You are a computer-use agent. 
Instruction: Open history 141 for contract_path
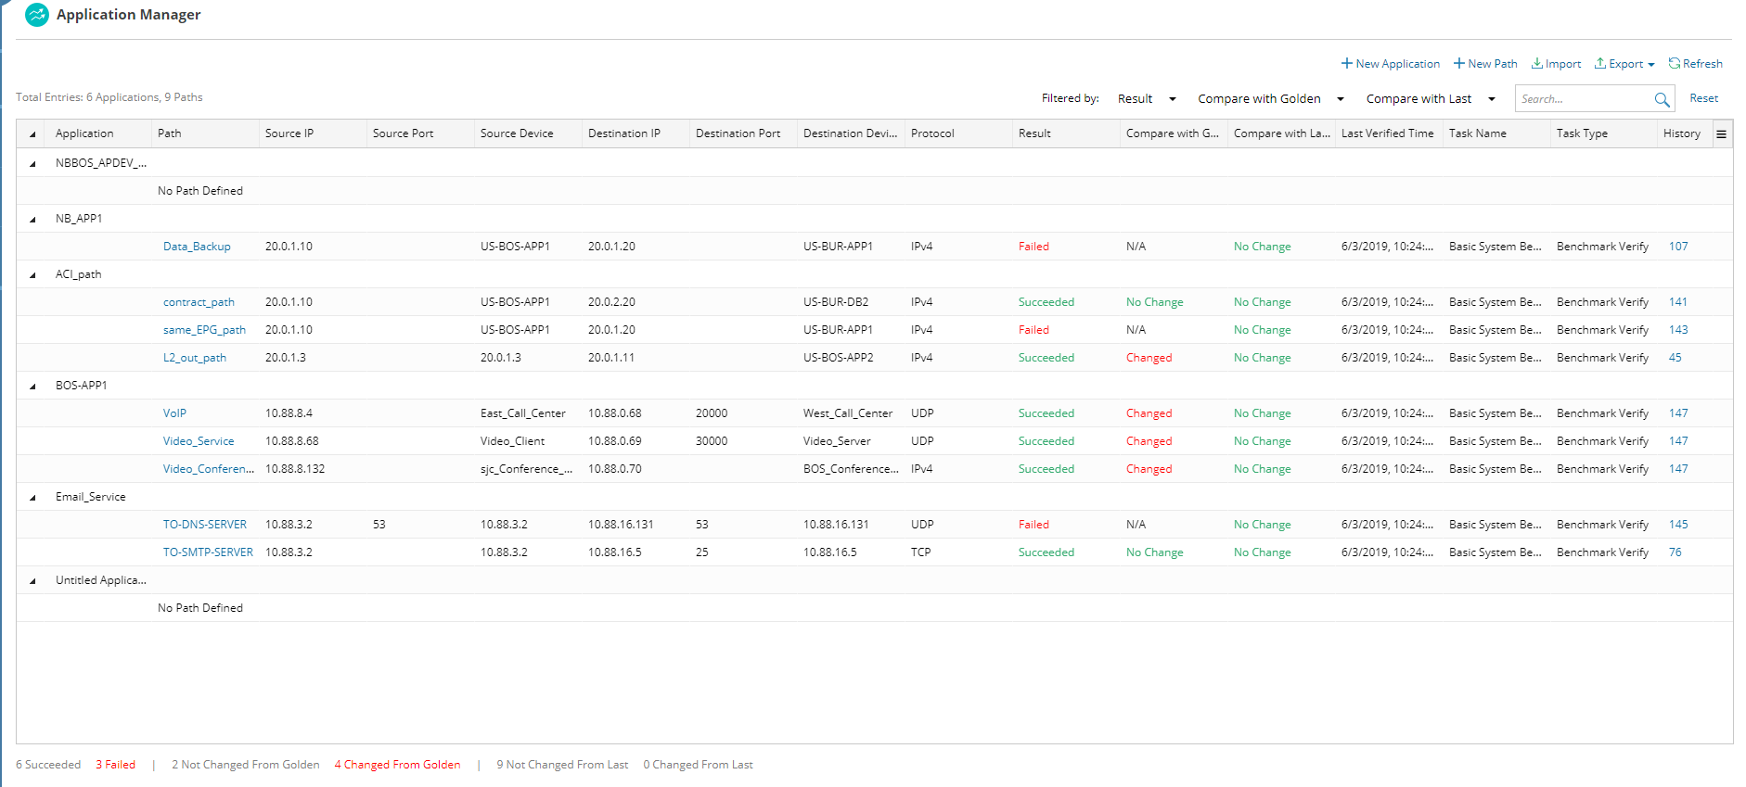[x=1677, y=302]
